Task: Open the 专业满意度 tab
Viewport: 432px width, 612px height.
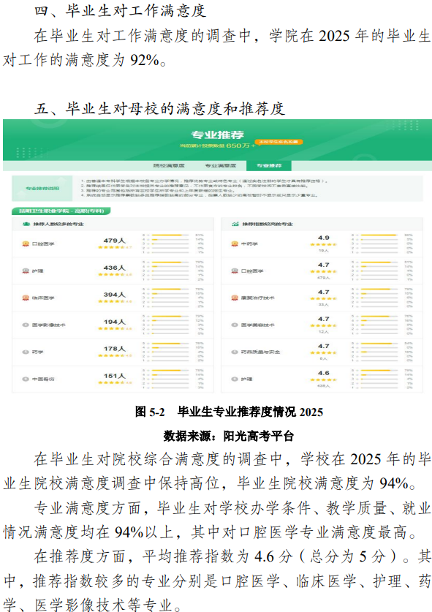Action: 221,165
